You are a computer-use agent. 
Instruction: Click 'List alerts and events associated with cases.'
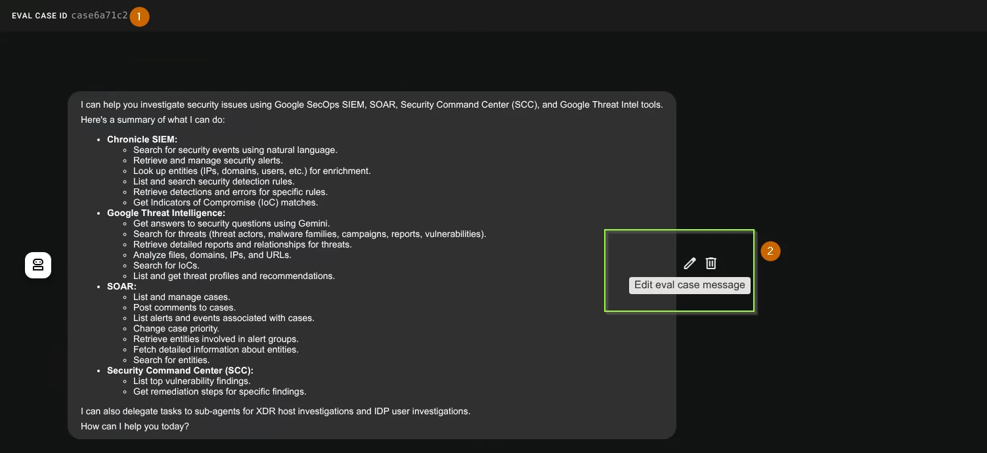(224, 318)
